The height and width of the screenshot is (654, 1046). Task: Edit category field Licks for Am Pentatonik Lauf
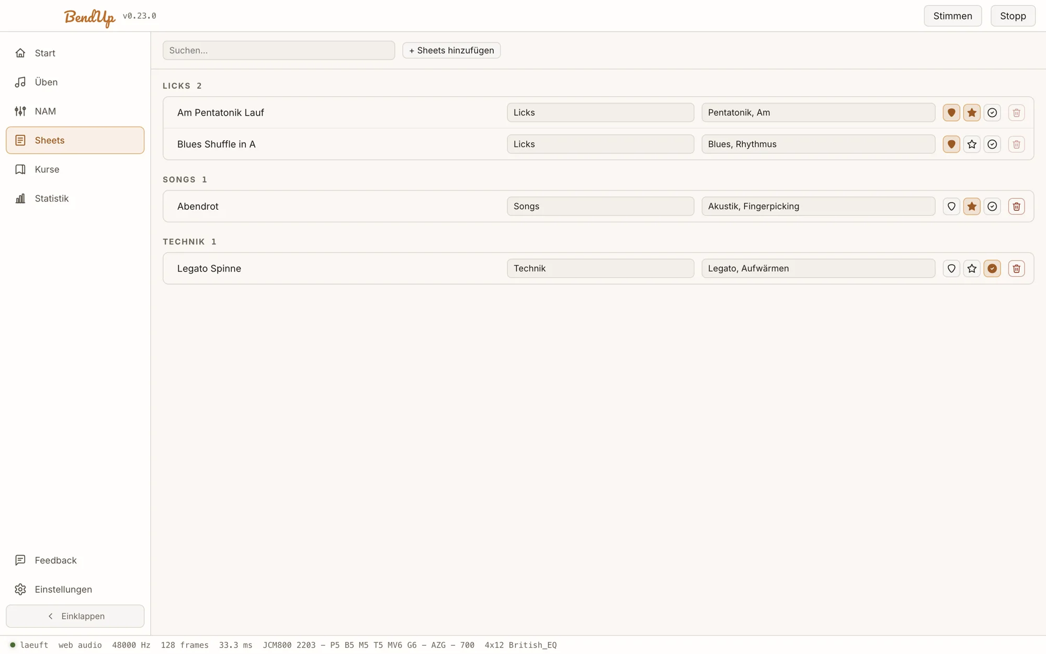click(600, 112)
